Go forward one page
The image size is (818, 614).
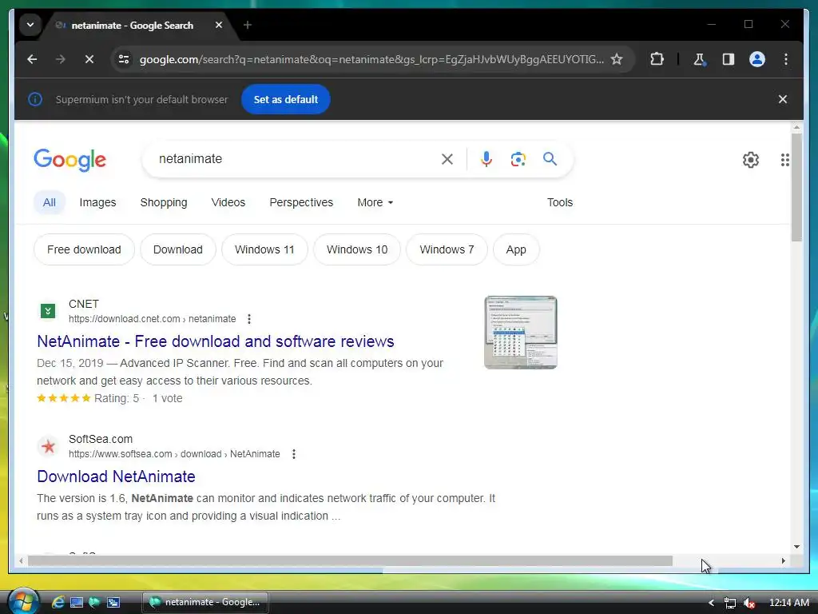[x=61, y=59]
